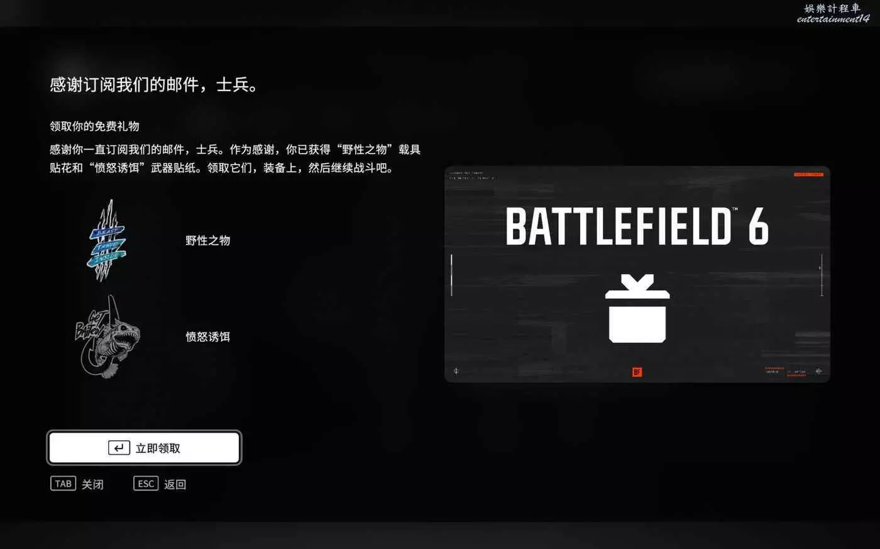Click the orange BF logo on banner
Screen dimensions: 880x549
(x=637, y=372)
